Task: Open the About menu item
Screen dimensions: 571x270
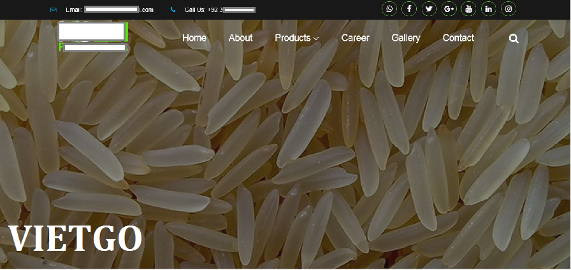Action: tap(240, 38)
